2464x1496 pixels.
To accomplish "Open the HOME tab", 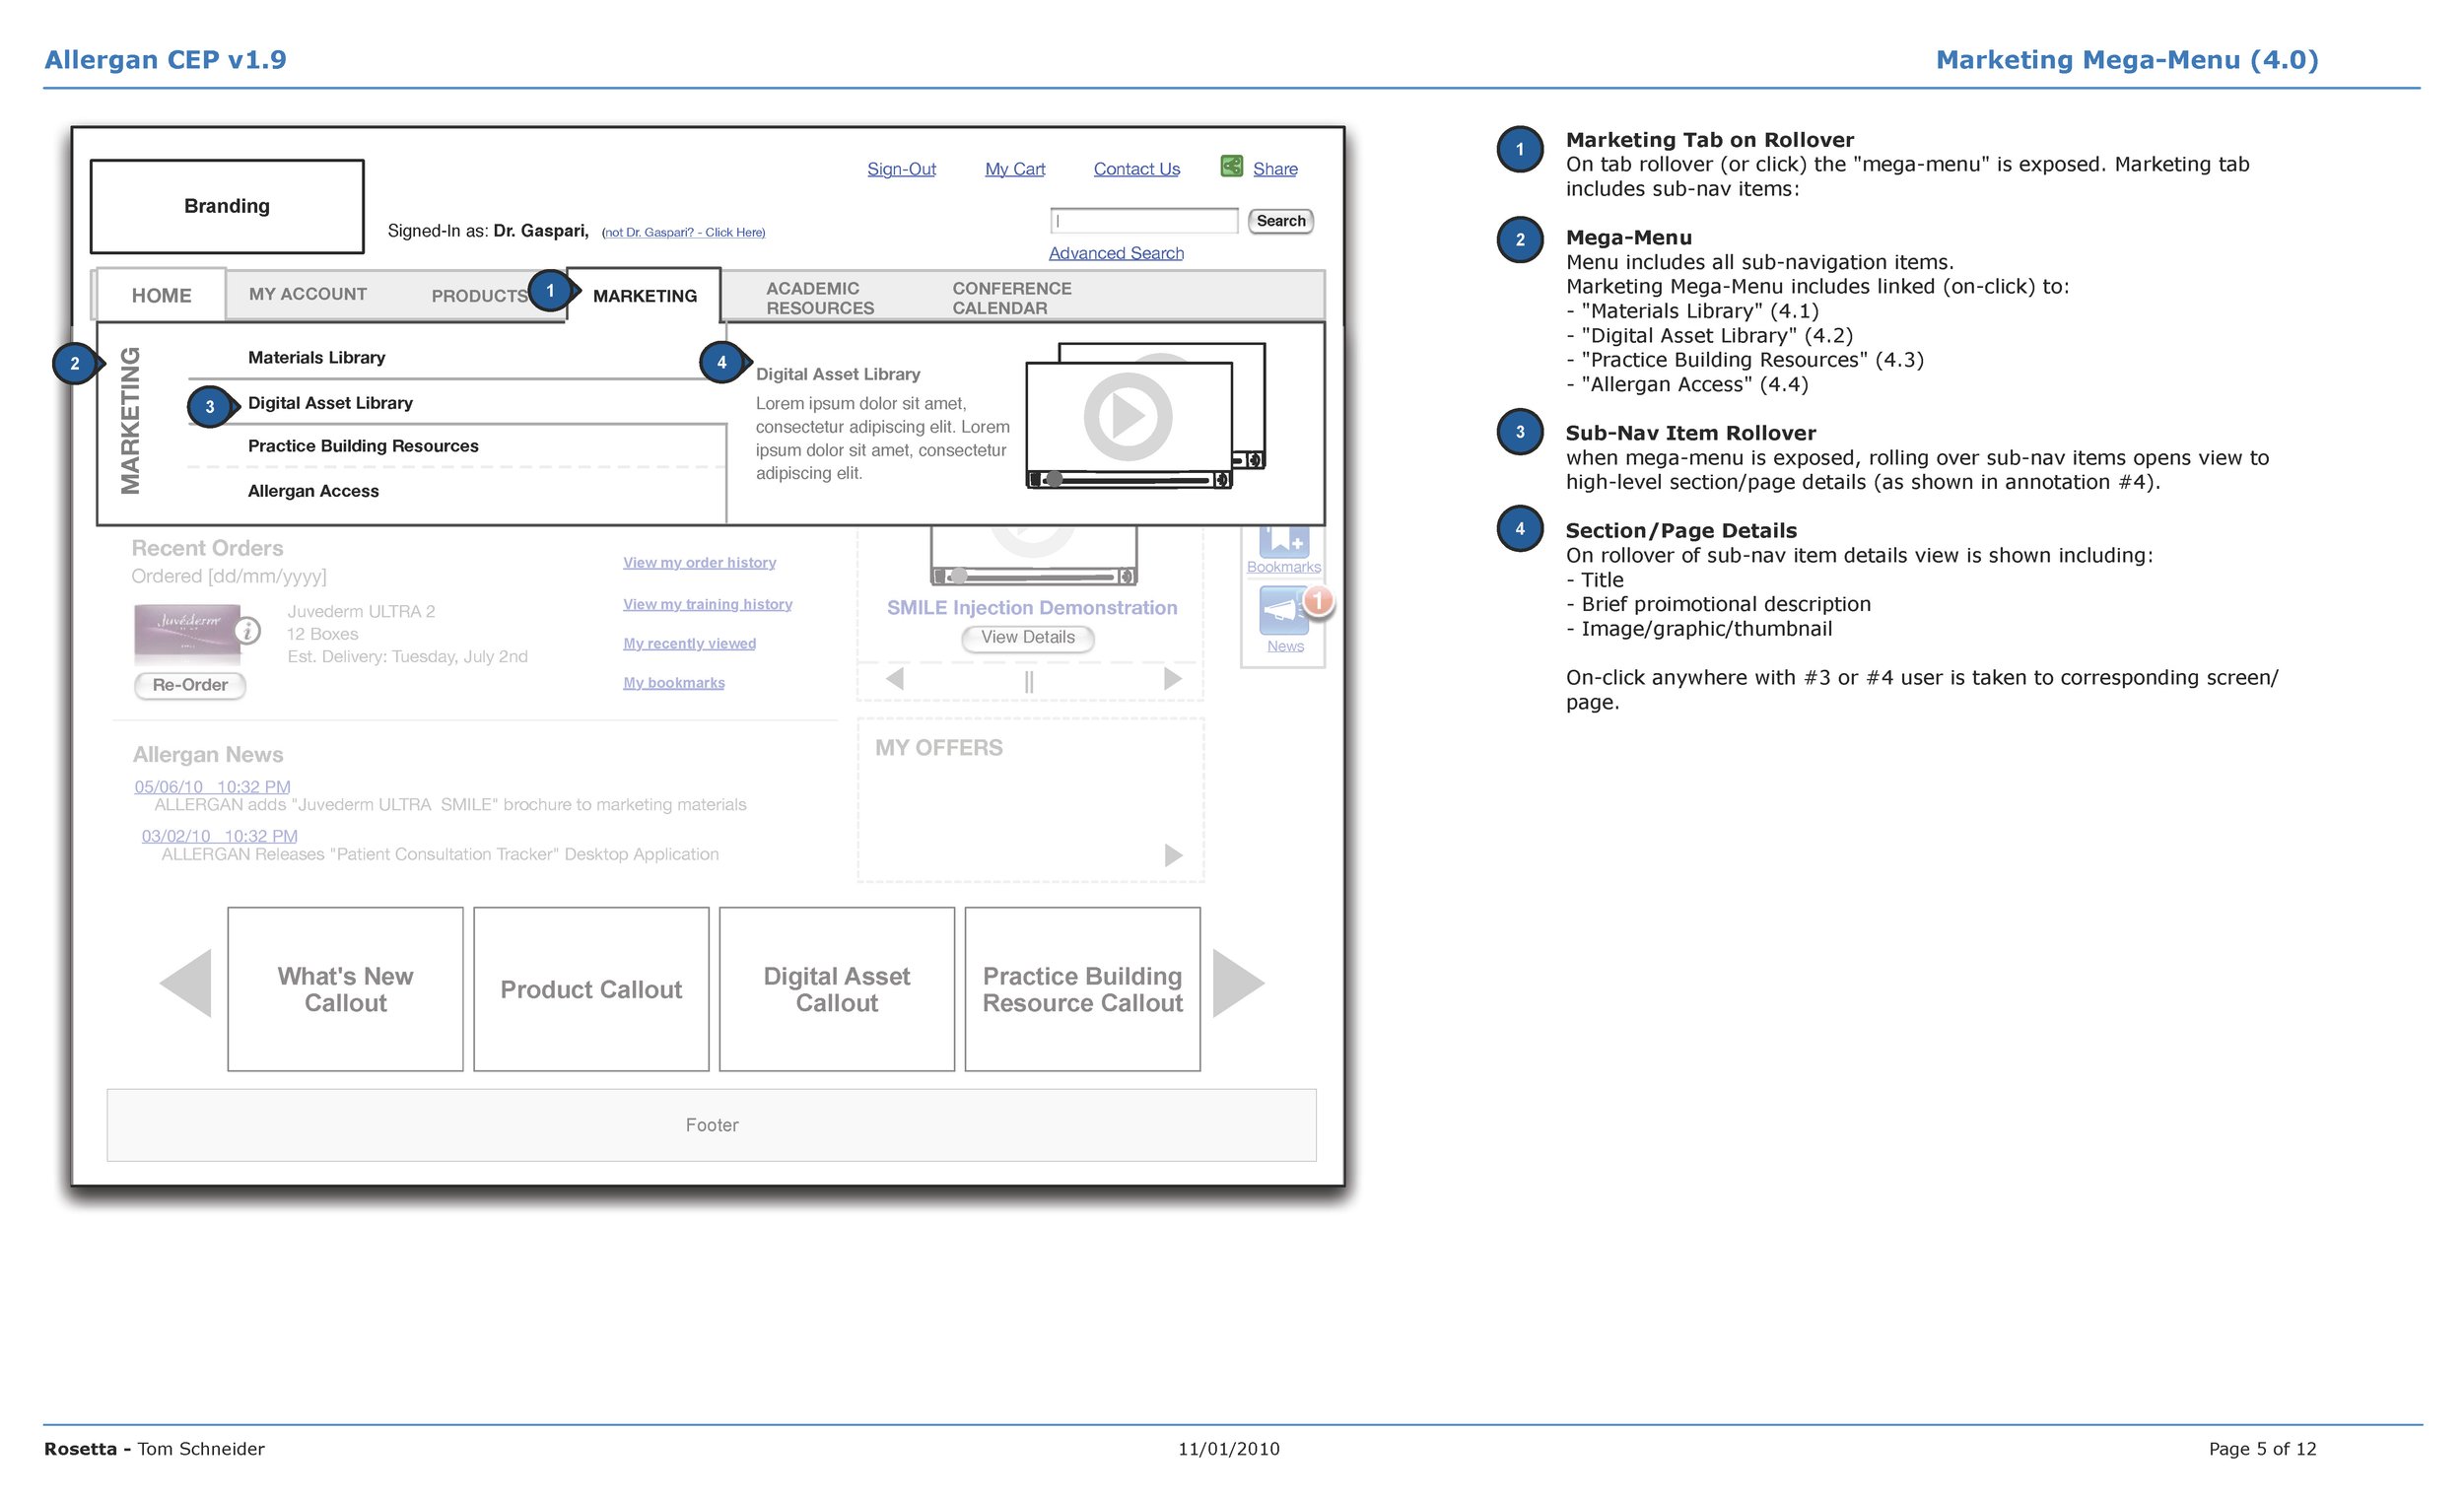I will 161,295.
